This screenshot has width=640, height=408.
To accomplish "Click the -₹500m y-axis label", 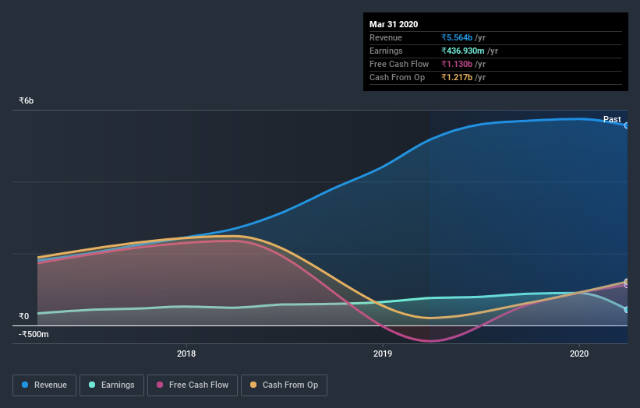I will pos(34,334).
